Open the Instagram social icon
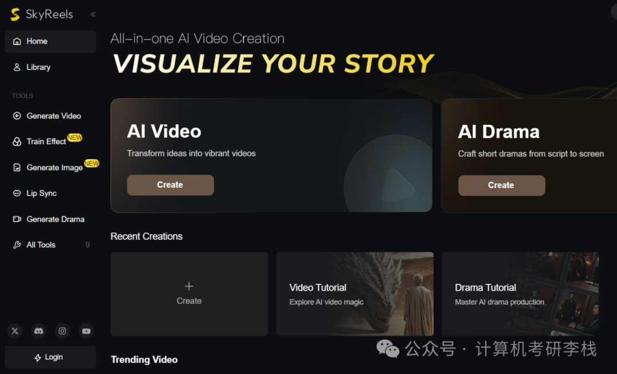The width and height of the screenshot is (617, 374). 62,331
